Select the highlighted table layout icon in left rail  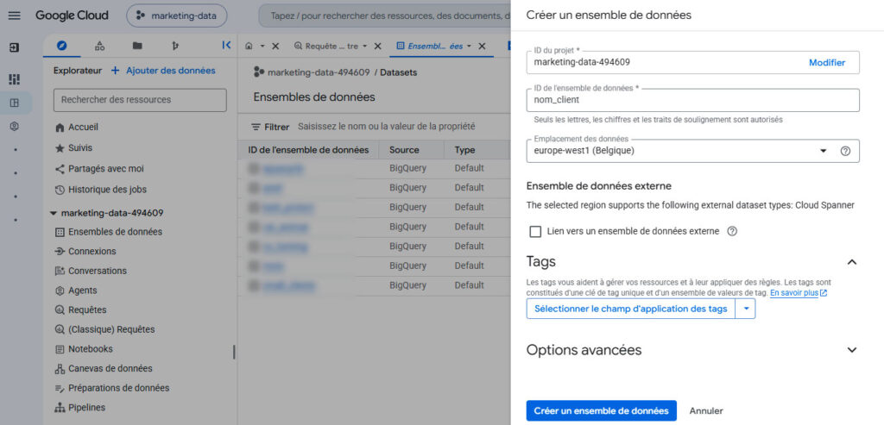click(x=15, y=103)
